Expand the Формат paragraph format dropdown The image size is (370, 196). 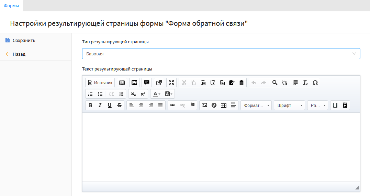click(x=256, y=105)
